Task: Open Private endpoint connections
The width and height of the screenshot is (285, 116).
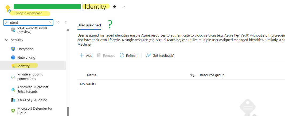Action: point(30,77)
